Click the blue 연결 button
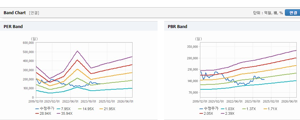Viewport: 300px width, 120px height. click(292, 13)
